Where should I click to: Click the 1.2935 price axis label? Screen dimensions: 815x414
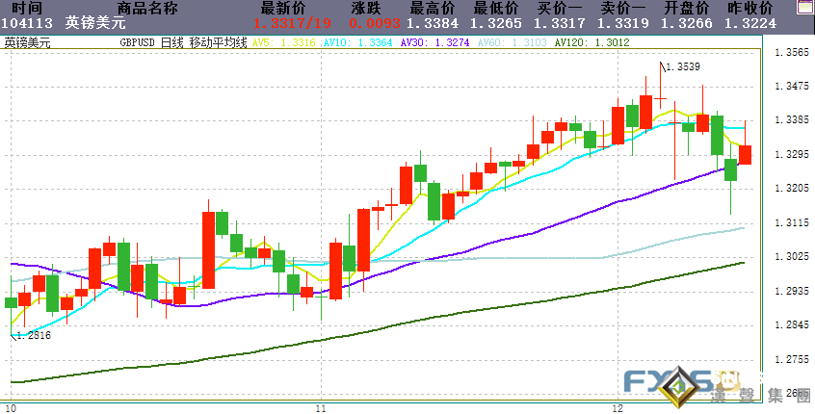click(792, 291)
